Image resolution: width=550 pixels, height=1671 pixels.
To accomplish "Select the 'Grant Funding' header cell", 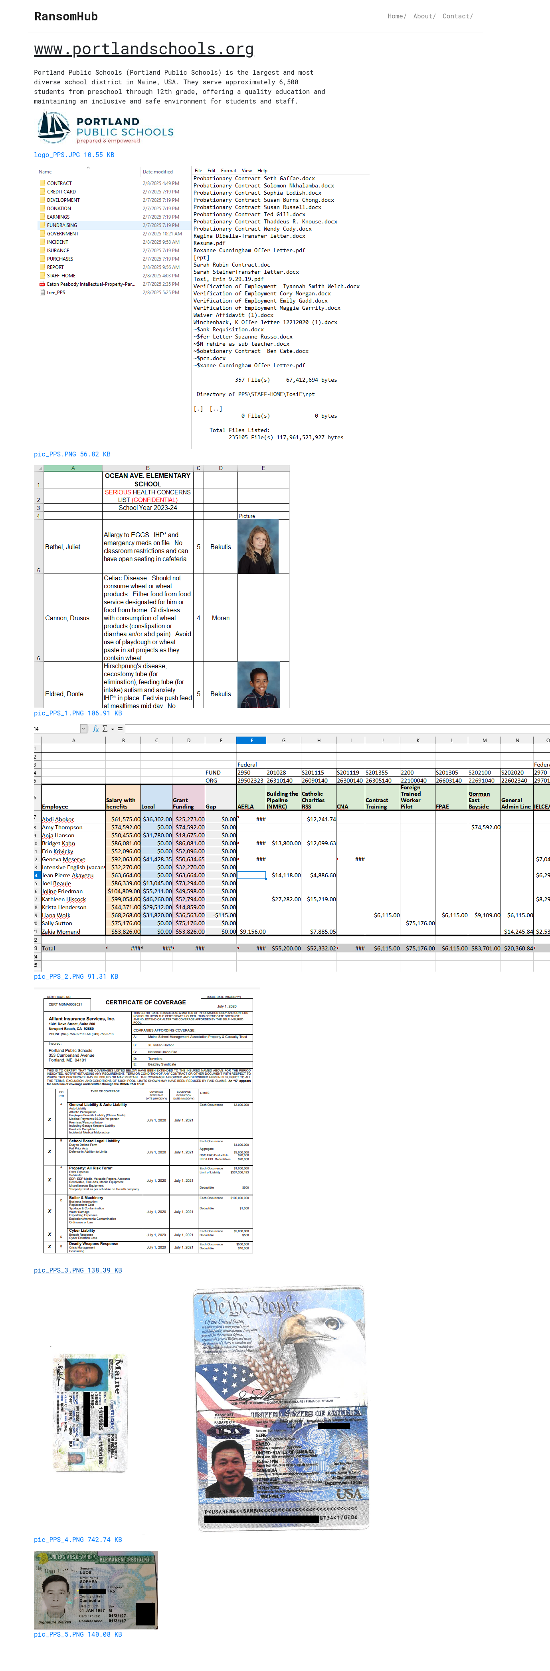I will 188,797.
